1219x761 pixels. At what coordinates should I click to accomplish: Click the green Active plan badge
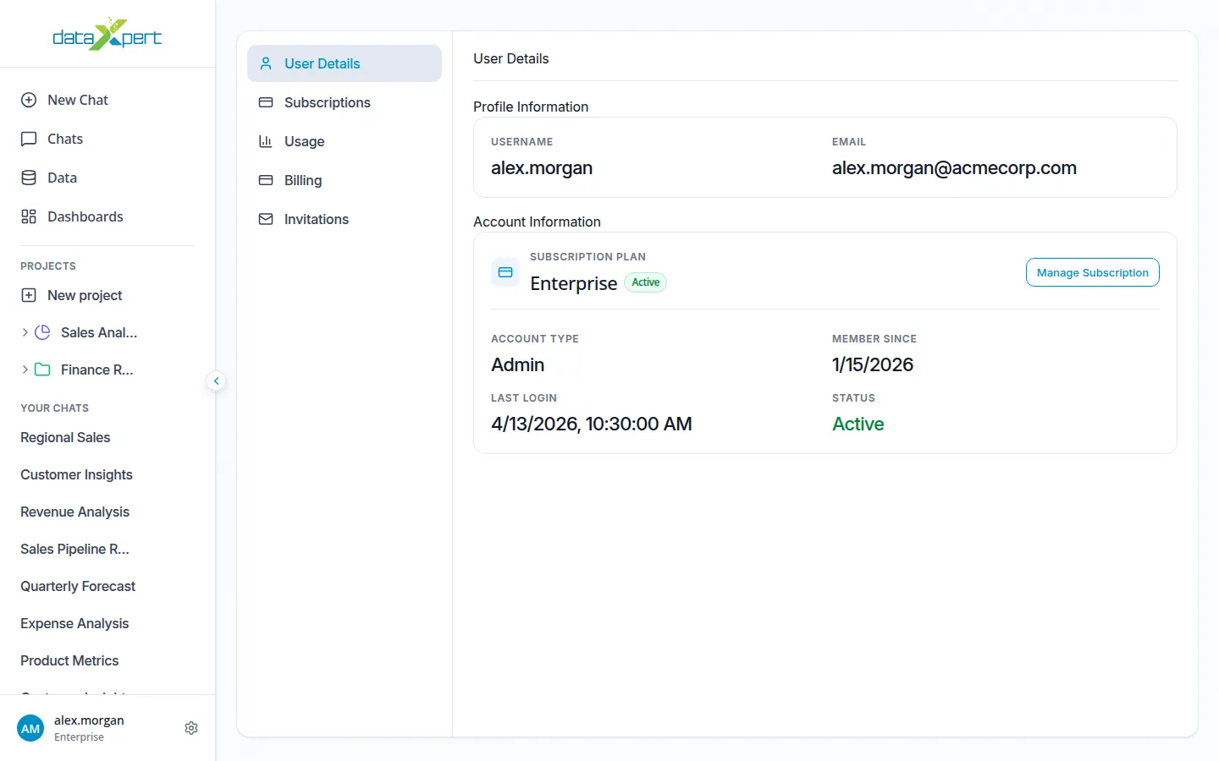pyautogui.click(x=646, y=282)
